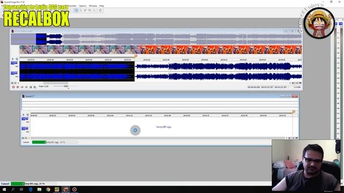Click the speaker icon above the video window channels
Screen dimensions: 344x193
click(17, 59)
